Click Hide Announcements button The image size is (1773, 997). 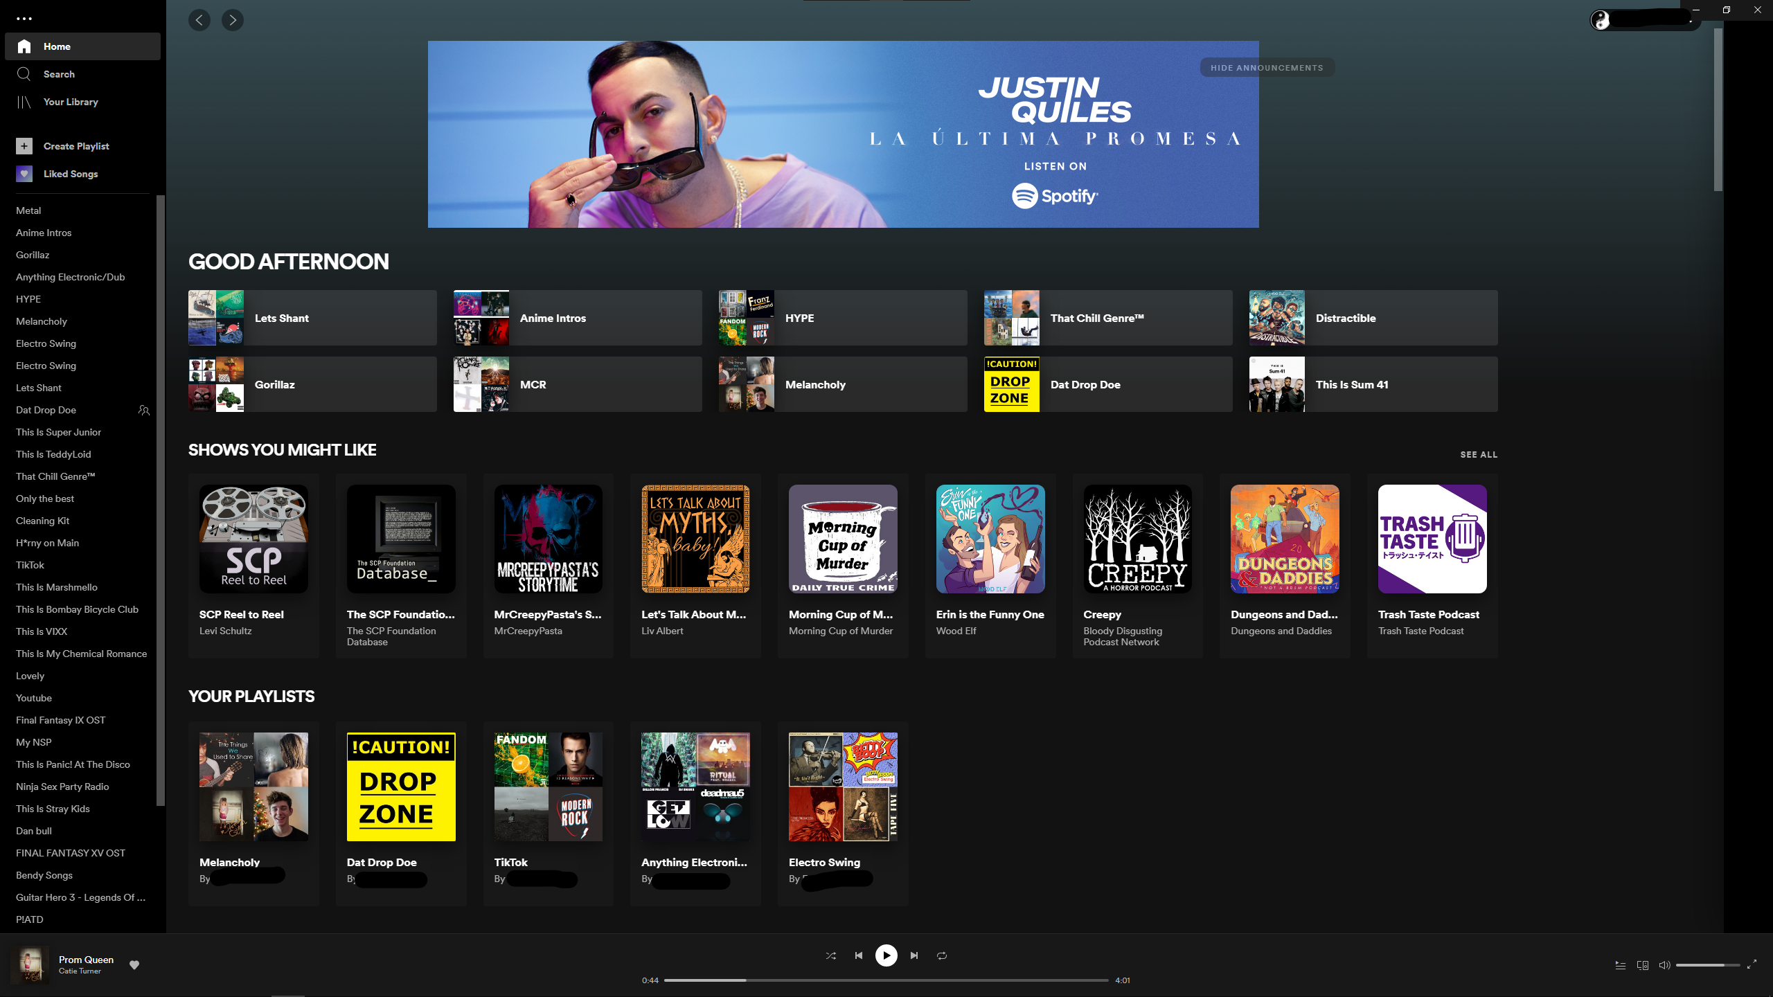coord(1267,68)
